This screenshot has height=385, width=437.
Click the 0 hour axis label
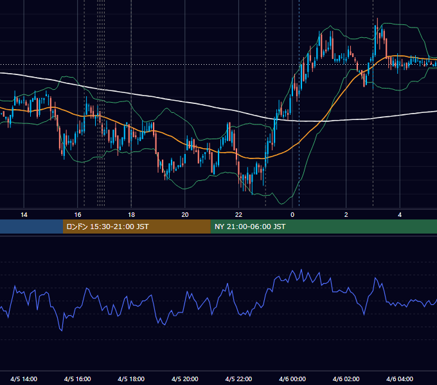pos(292,215)
